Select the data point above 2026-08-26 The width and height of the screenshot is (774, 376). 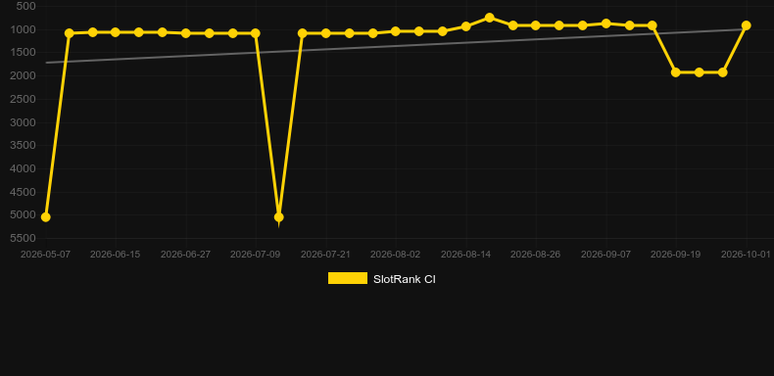click(x=536, y=25)
